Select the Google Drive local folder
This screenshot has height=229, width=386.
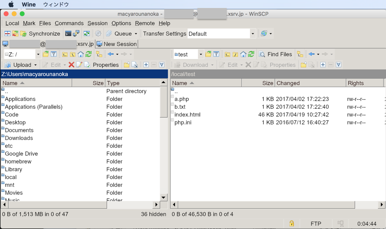coord(21,154)
